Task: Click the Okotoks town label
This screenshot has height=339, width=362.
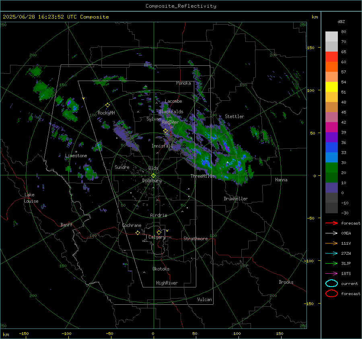Action: point(161,269)
